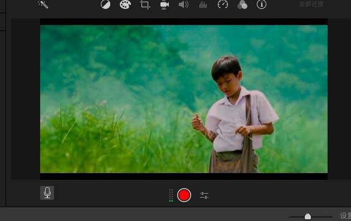Click the timeline zoom slider handle
This screenshot has height=221, width=351.
pyautogui.click(x=308, y=217)
